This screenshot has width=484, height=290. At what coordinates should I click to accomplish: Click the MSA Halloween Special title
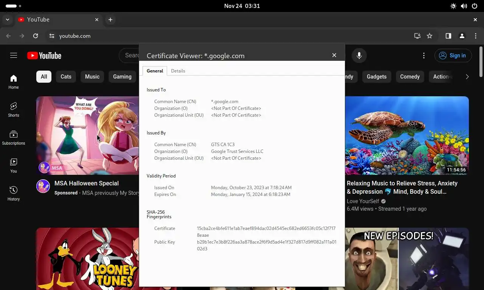pos(87,183)
